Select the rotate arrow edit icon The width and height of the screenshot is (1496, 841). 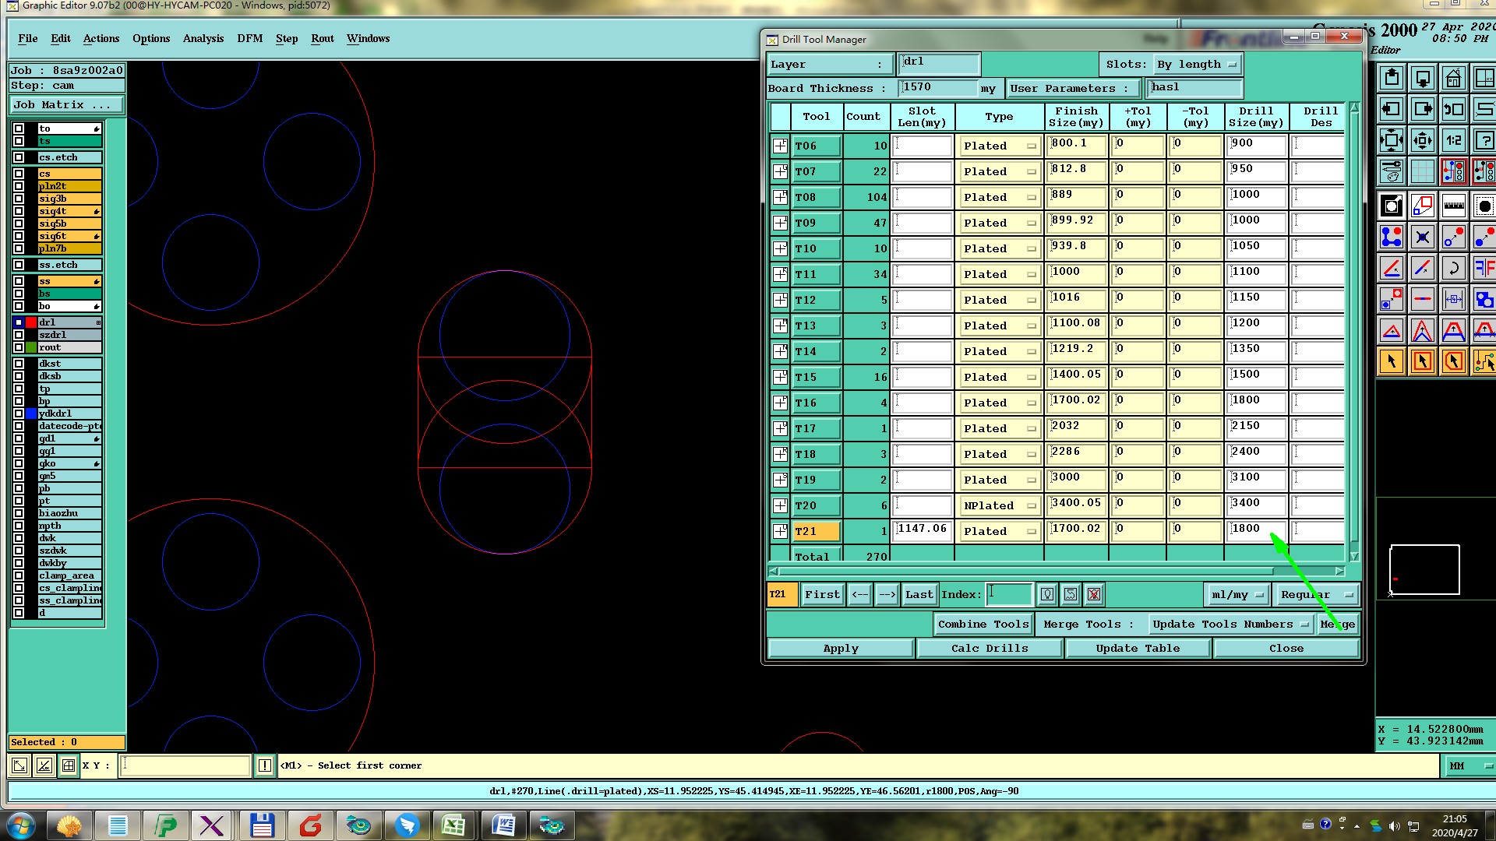[1453, 269]
